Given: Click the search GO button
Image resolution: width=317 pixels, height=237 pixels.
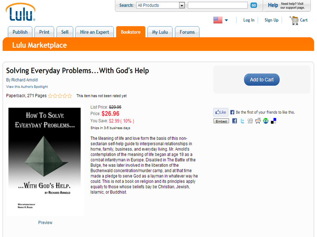Looking at the screenshot, I should click(254, 5).
